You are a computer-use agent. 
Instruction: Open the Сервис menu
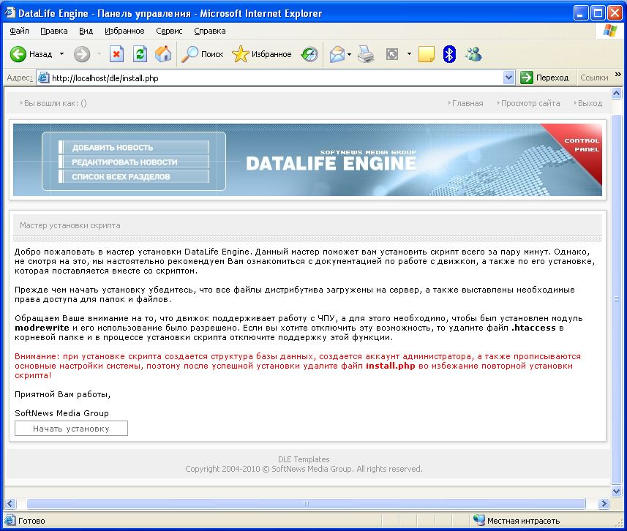tap(169, 31)
